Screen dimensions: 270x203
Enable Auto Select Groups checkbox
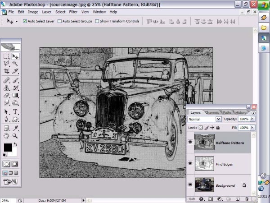tap(59, 21)
